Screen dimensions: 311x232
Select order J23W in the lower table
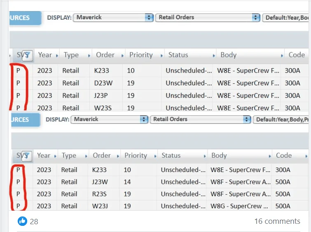pos(100,182)
